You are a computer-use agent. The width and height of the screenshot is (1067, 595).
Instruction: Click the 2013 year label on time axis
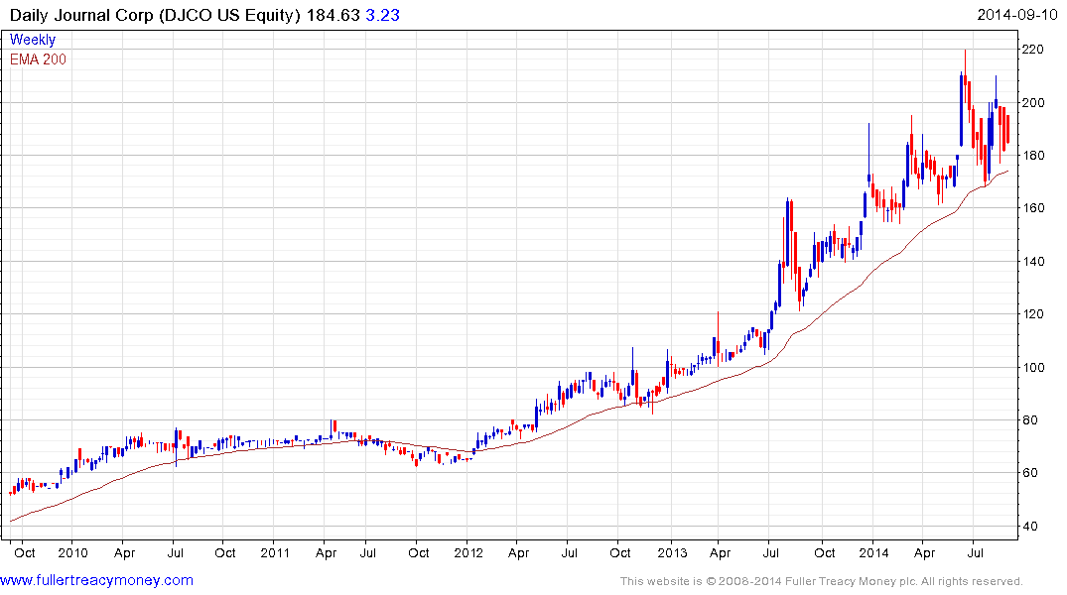pos(672,552)
